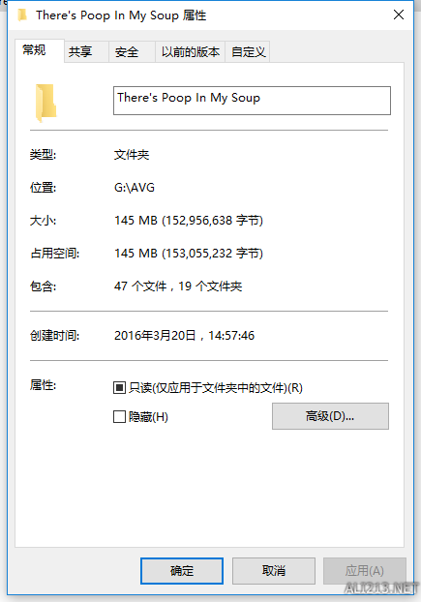The height and width of the screenshot is (602, 421).
Task: Click the 取消 cancel button
Action: point(274,571)
